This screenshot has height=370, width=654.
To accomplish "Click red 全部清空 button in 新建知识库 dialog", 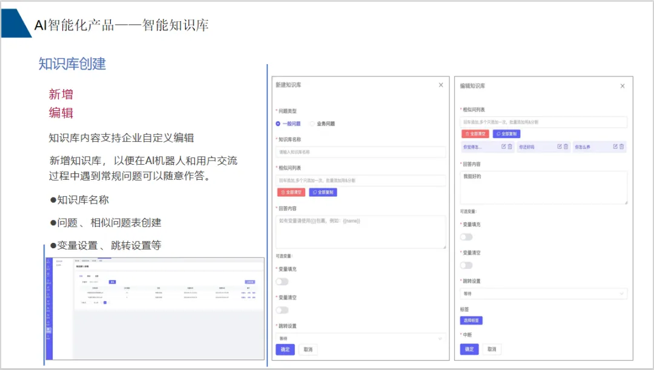I will point(291,193).
